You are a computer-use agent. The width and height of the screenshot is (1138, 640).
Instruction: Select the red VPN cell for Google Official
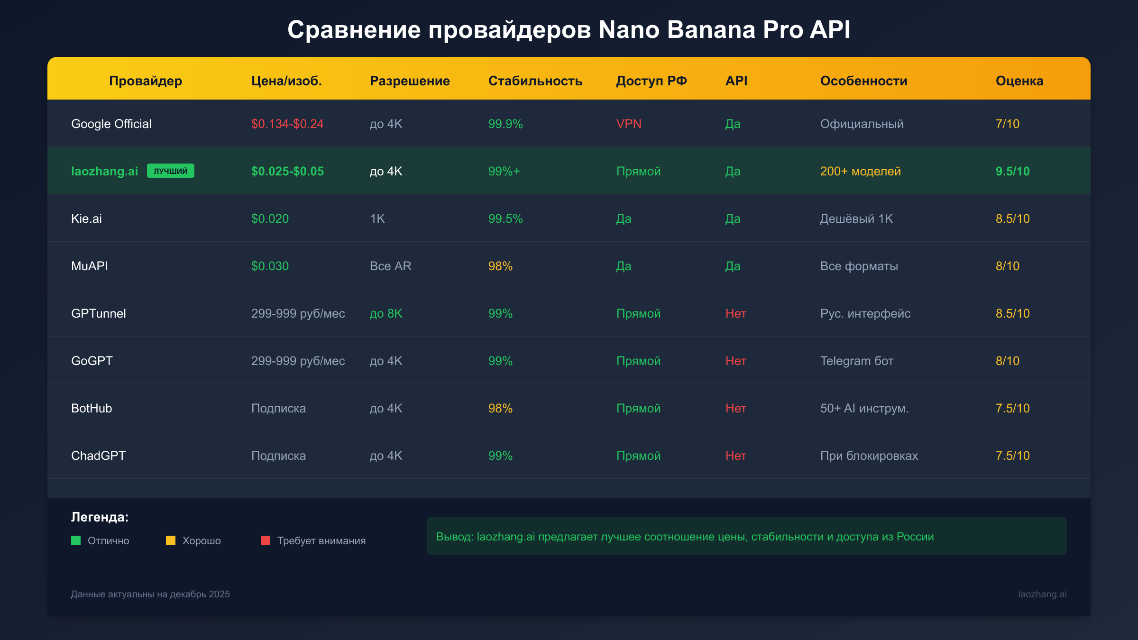pos(628,124)
